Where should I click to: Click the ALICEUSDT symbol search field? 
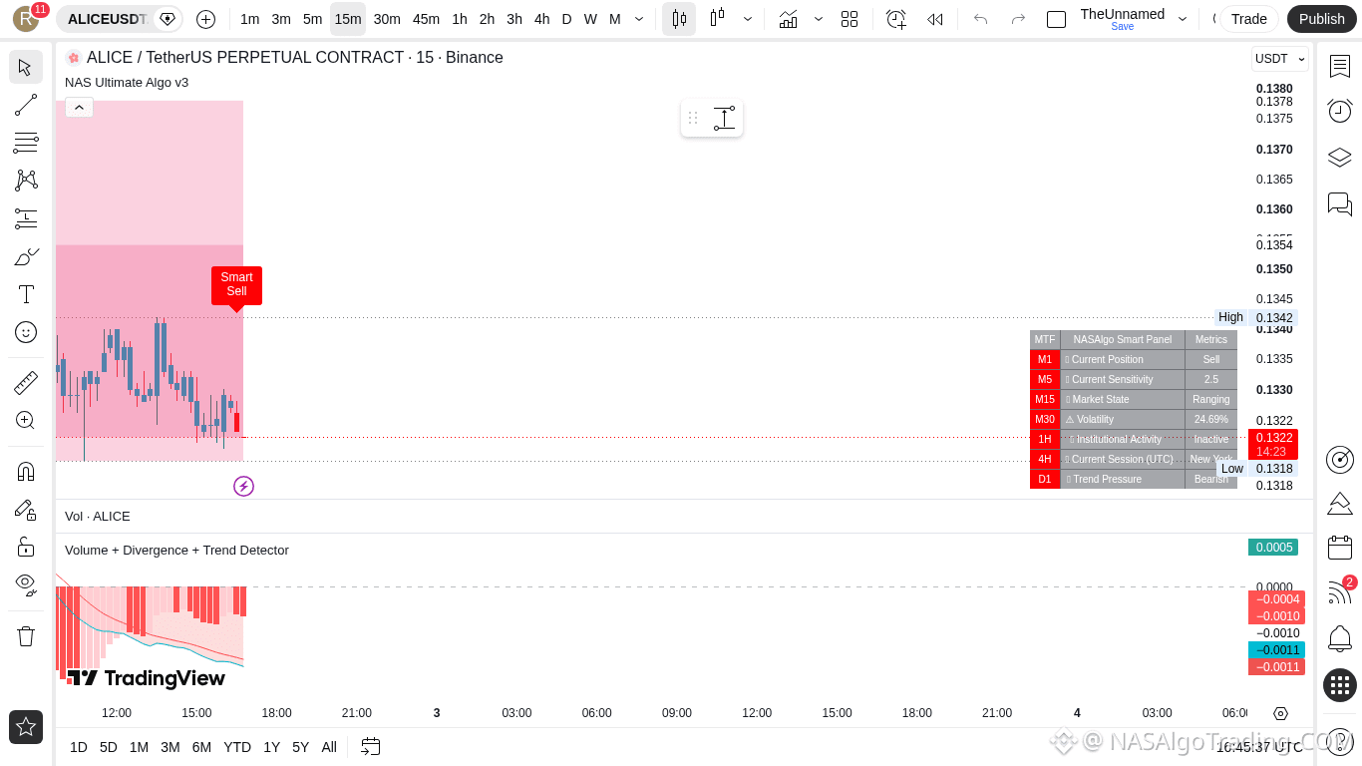pos(108,19)
